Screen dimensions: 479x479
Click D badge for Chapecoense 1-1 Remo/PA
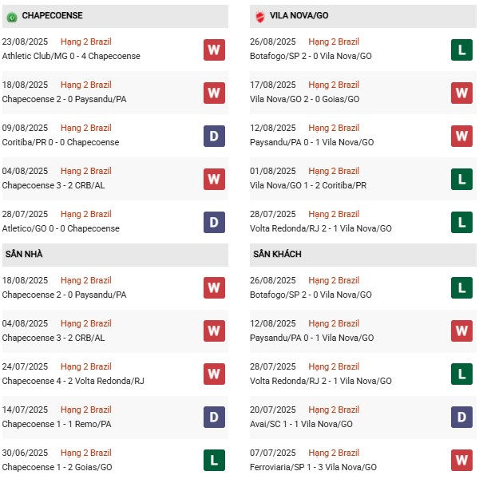(213, 418)
